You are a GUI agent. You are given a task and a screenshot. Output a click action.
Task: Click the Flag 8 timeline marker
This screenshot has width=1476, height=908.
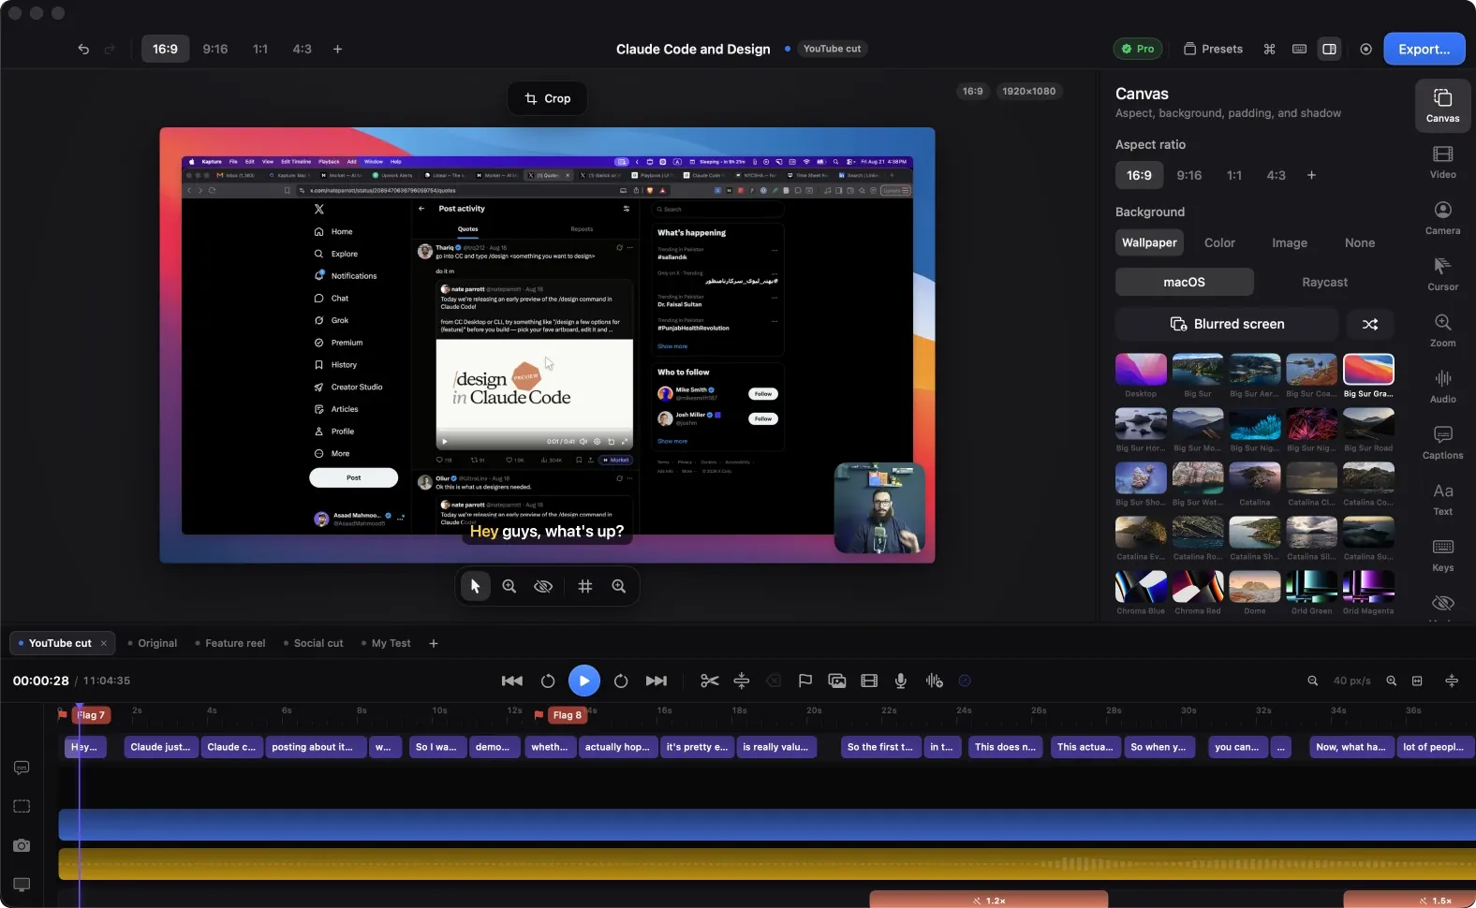(x=567, y=715)
